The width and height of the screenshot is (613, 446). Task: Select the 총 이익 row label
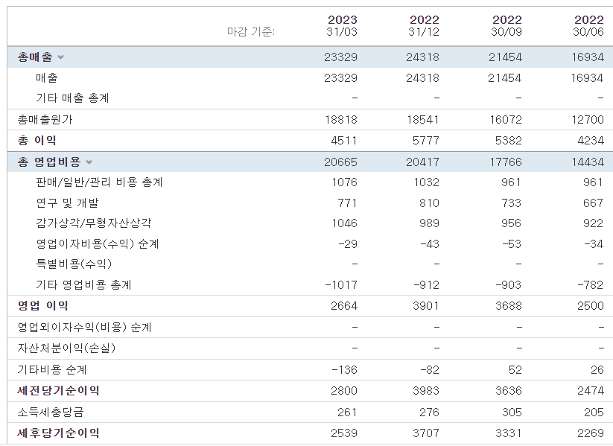[36, 140]
